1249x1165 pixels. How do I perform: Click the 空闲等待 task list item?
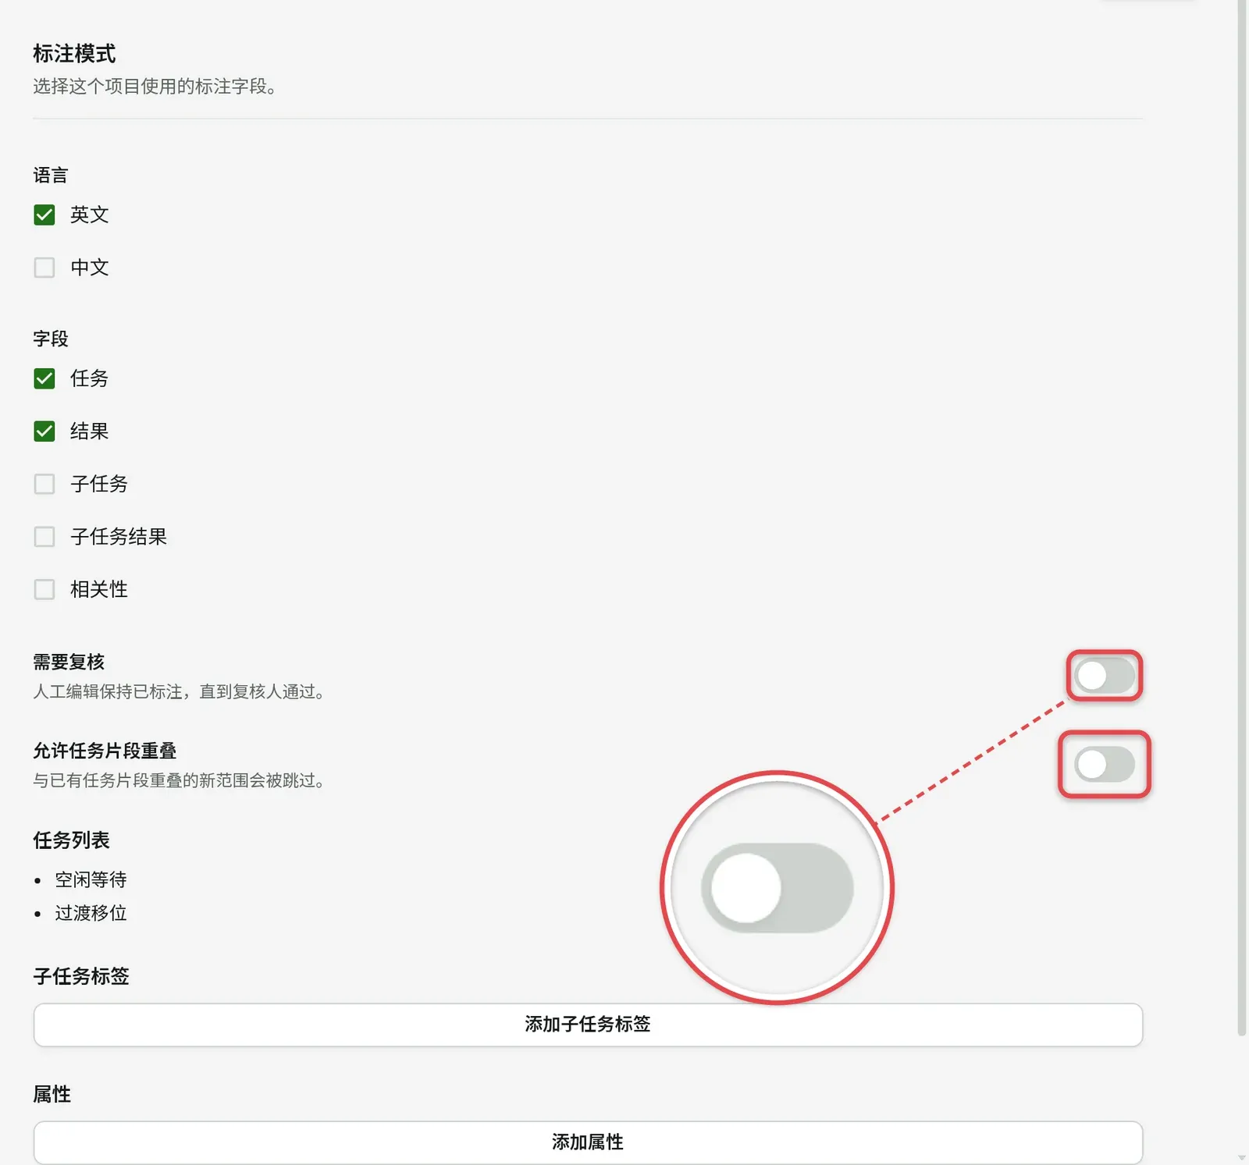tap(91, 880)
